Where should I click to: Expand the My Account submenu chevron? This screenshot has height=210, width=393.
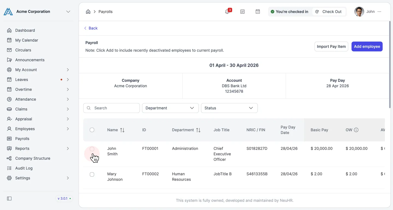click(x=68, y=70)
